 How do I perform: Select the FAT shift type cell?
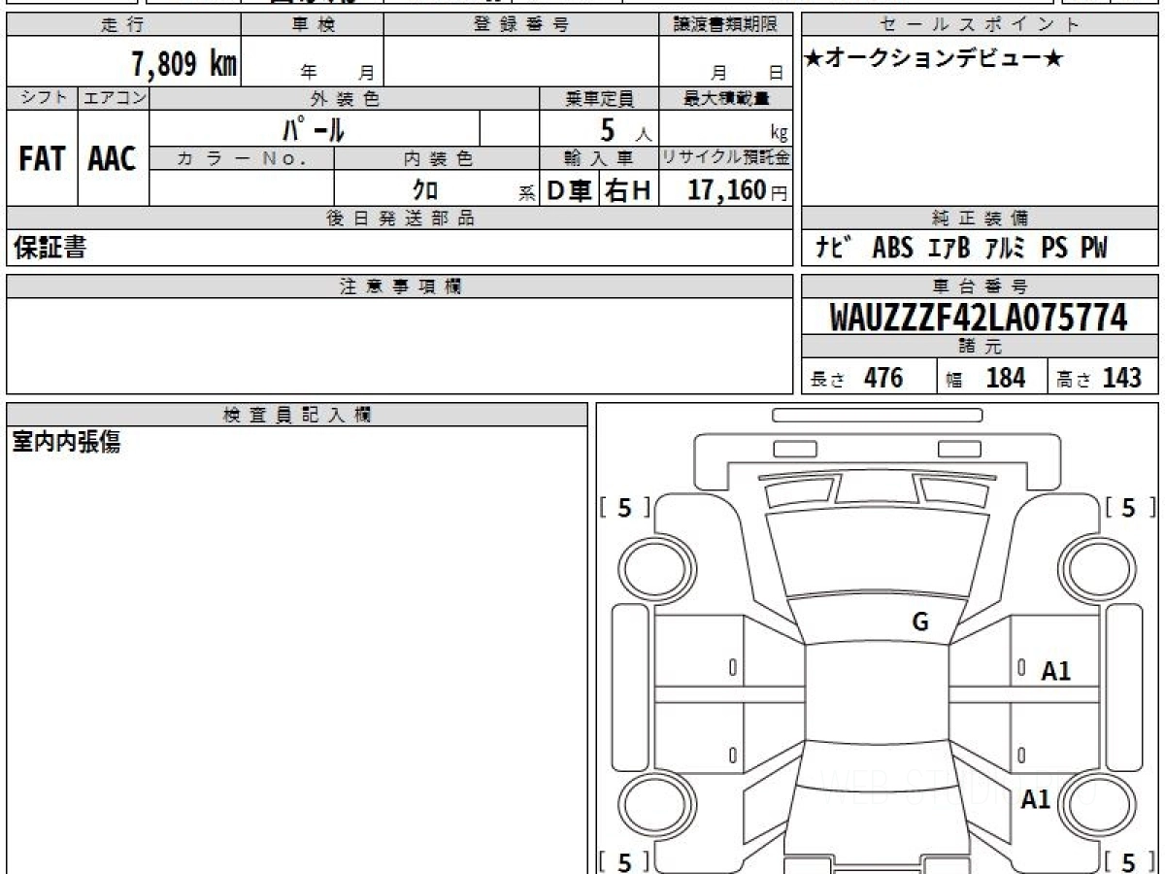click(42, 159)
